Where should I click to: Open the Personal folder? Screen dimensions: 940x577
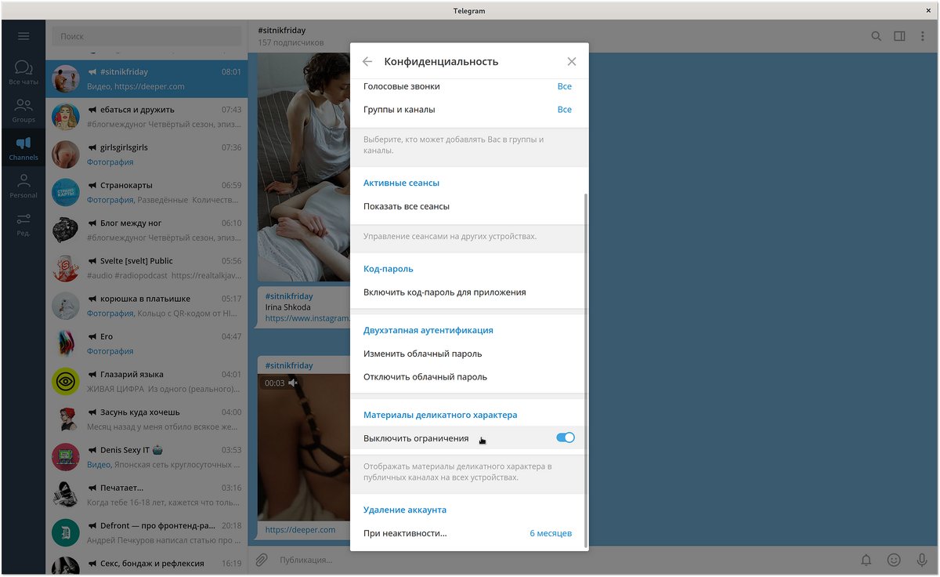coord(23,186)
